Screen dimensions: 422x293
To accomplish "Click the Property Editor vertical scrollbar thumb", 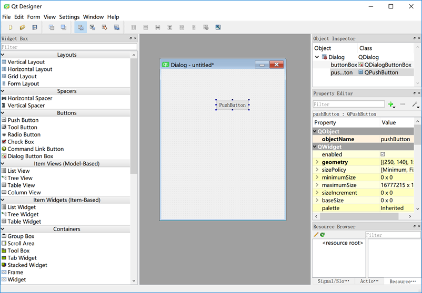I will (x=418, y=134).
